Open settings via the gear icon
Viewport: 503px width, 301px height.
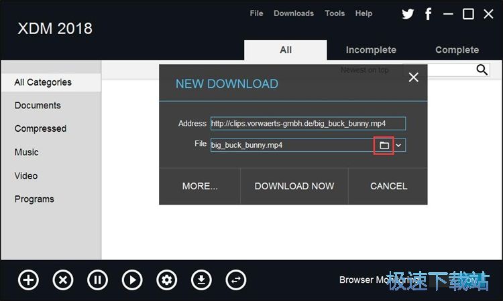[x=166, y=280]
